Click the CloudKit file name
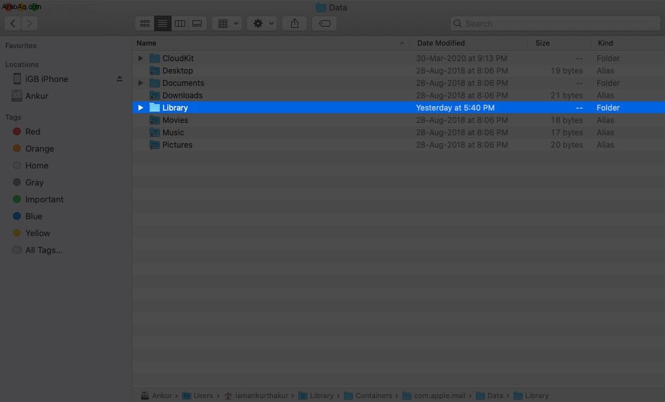The width and height of the screenshot is (665, 402). (x=177, y=58)
